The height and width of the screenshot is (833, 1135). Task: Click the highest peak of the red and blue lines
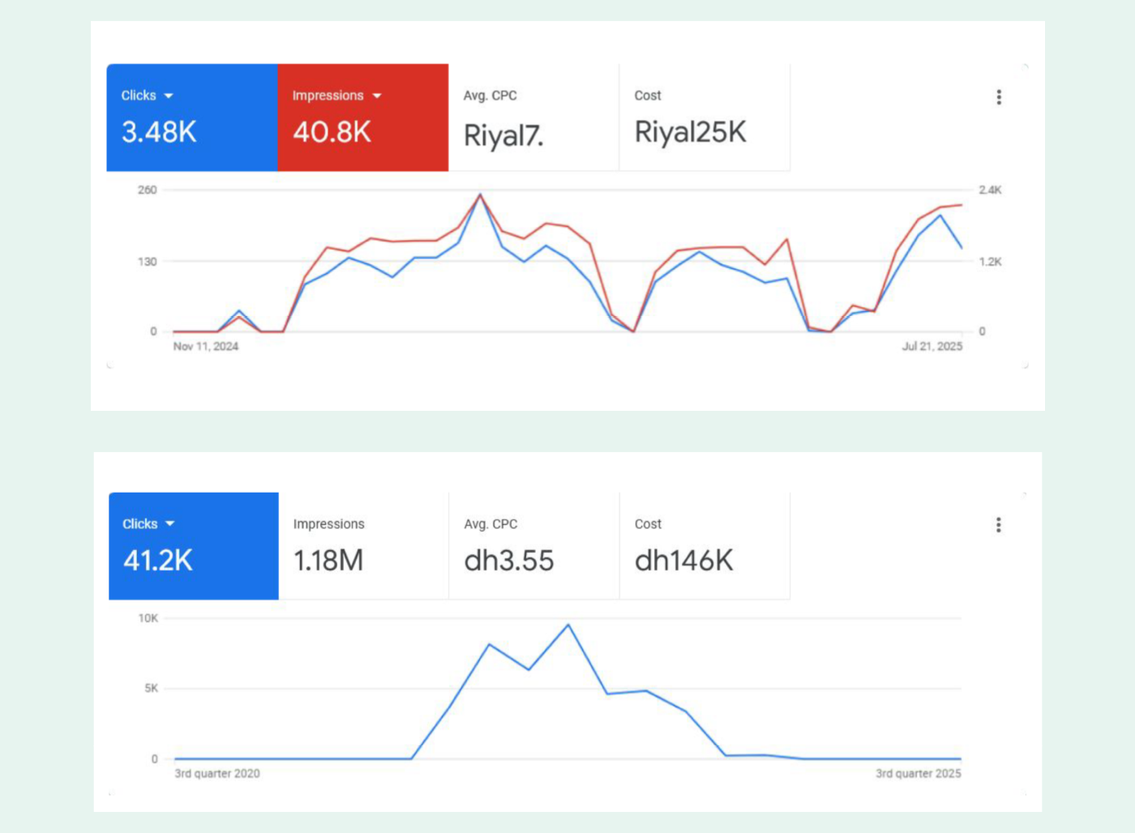(480, 194)
